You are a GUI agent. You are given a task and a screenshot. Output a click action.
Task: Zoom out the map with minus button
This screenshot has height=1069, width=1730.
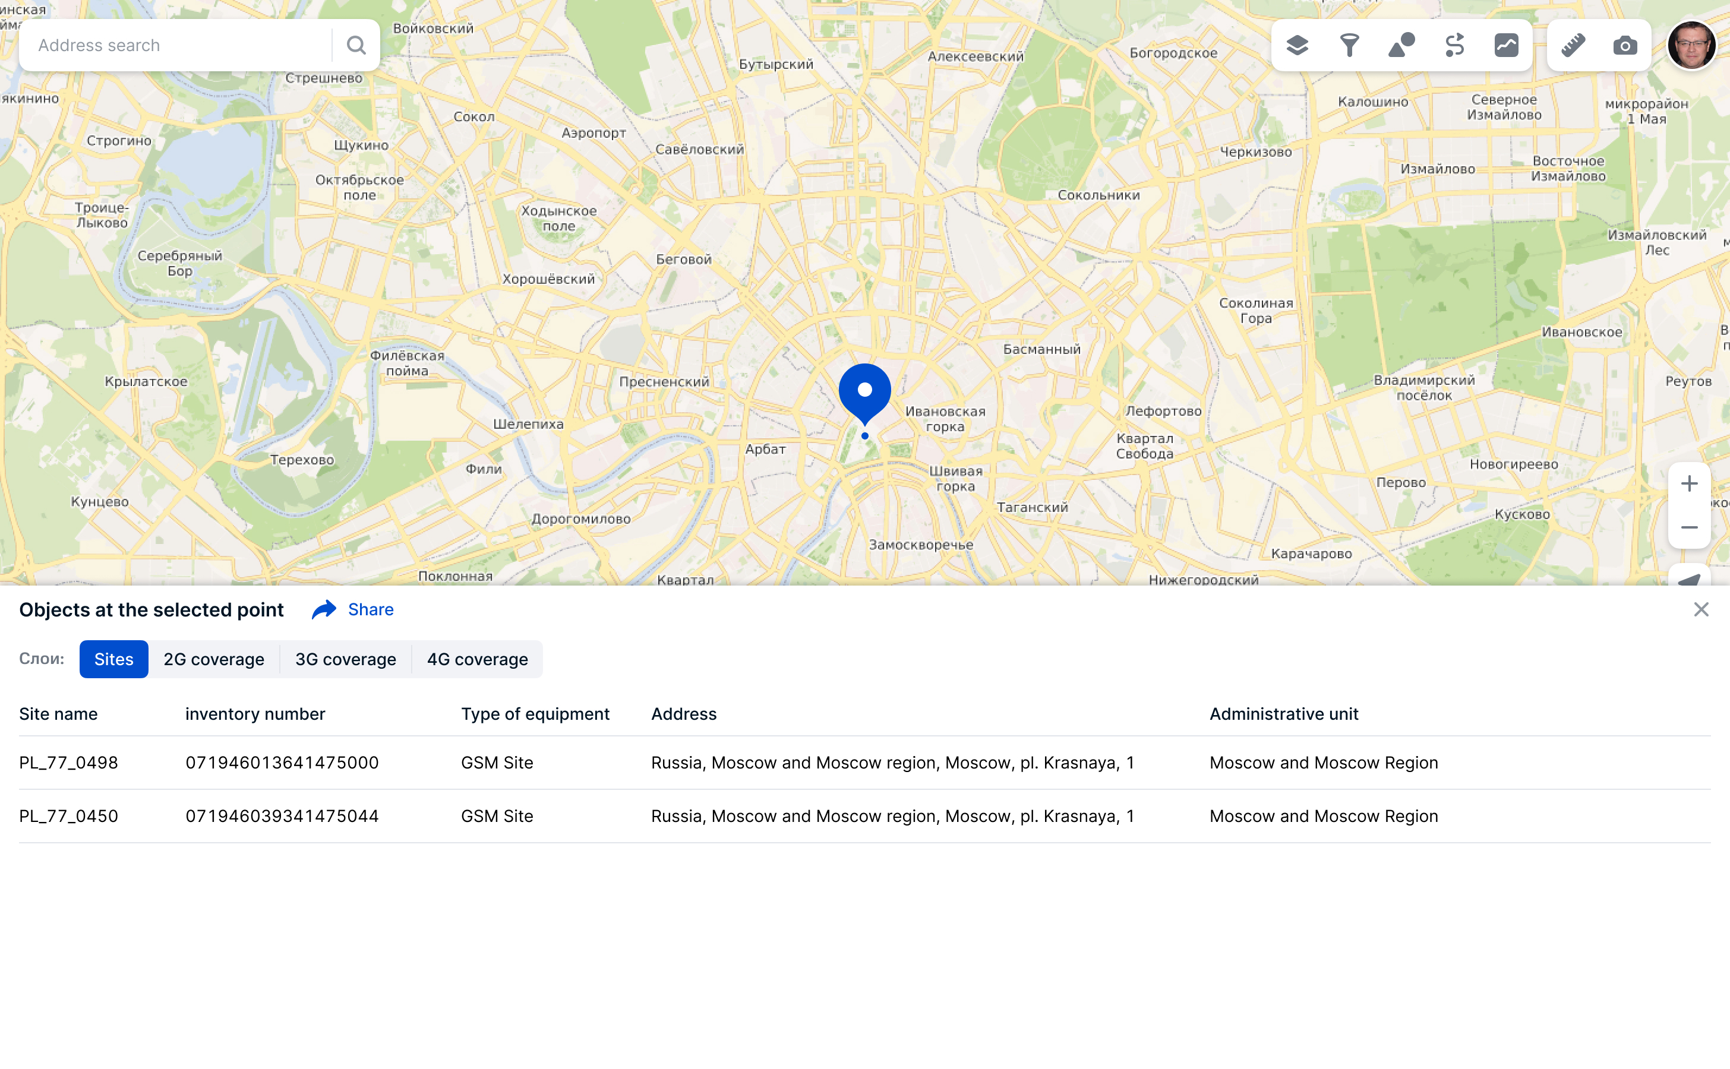(x=1689, y=527)
